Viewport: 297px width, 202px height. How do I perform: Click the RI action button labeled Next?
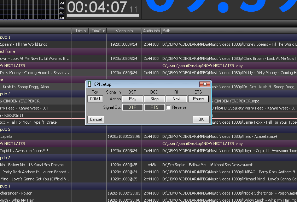176,99
